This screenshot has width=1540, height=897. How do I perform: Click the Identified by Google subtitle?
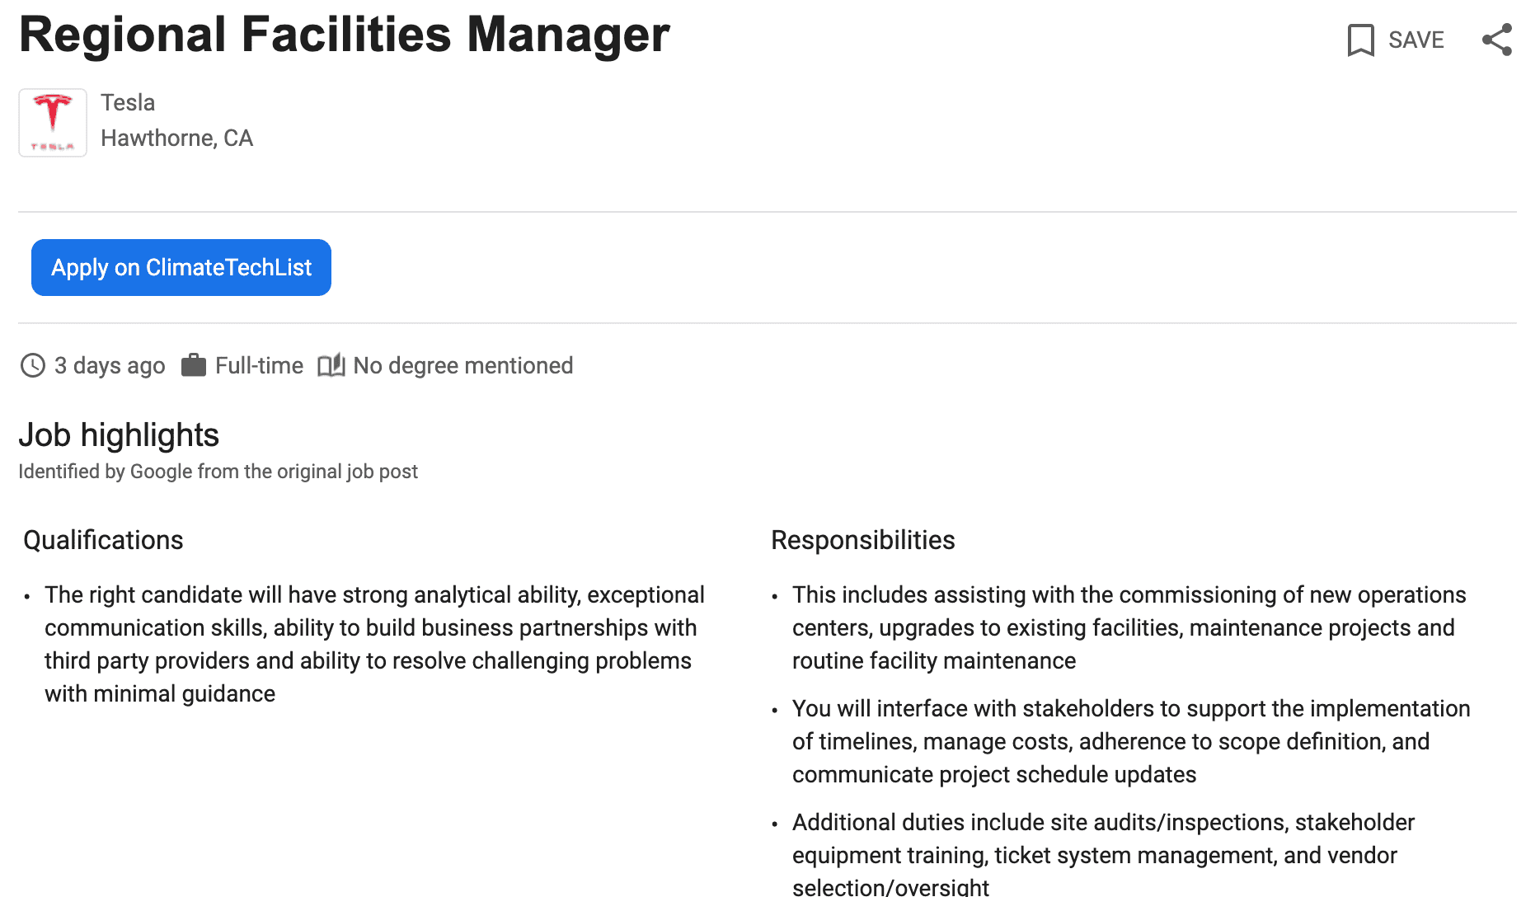click(218, 471)
